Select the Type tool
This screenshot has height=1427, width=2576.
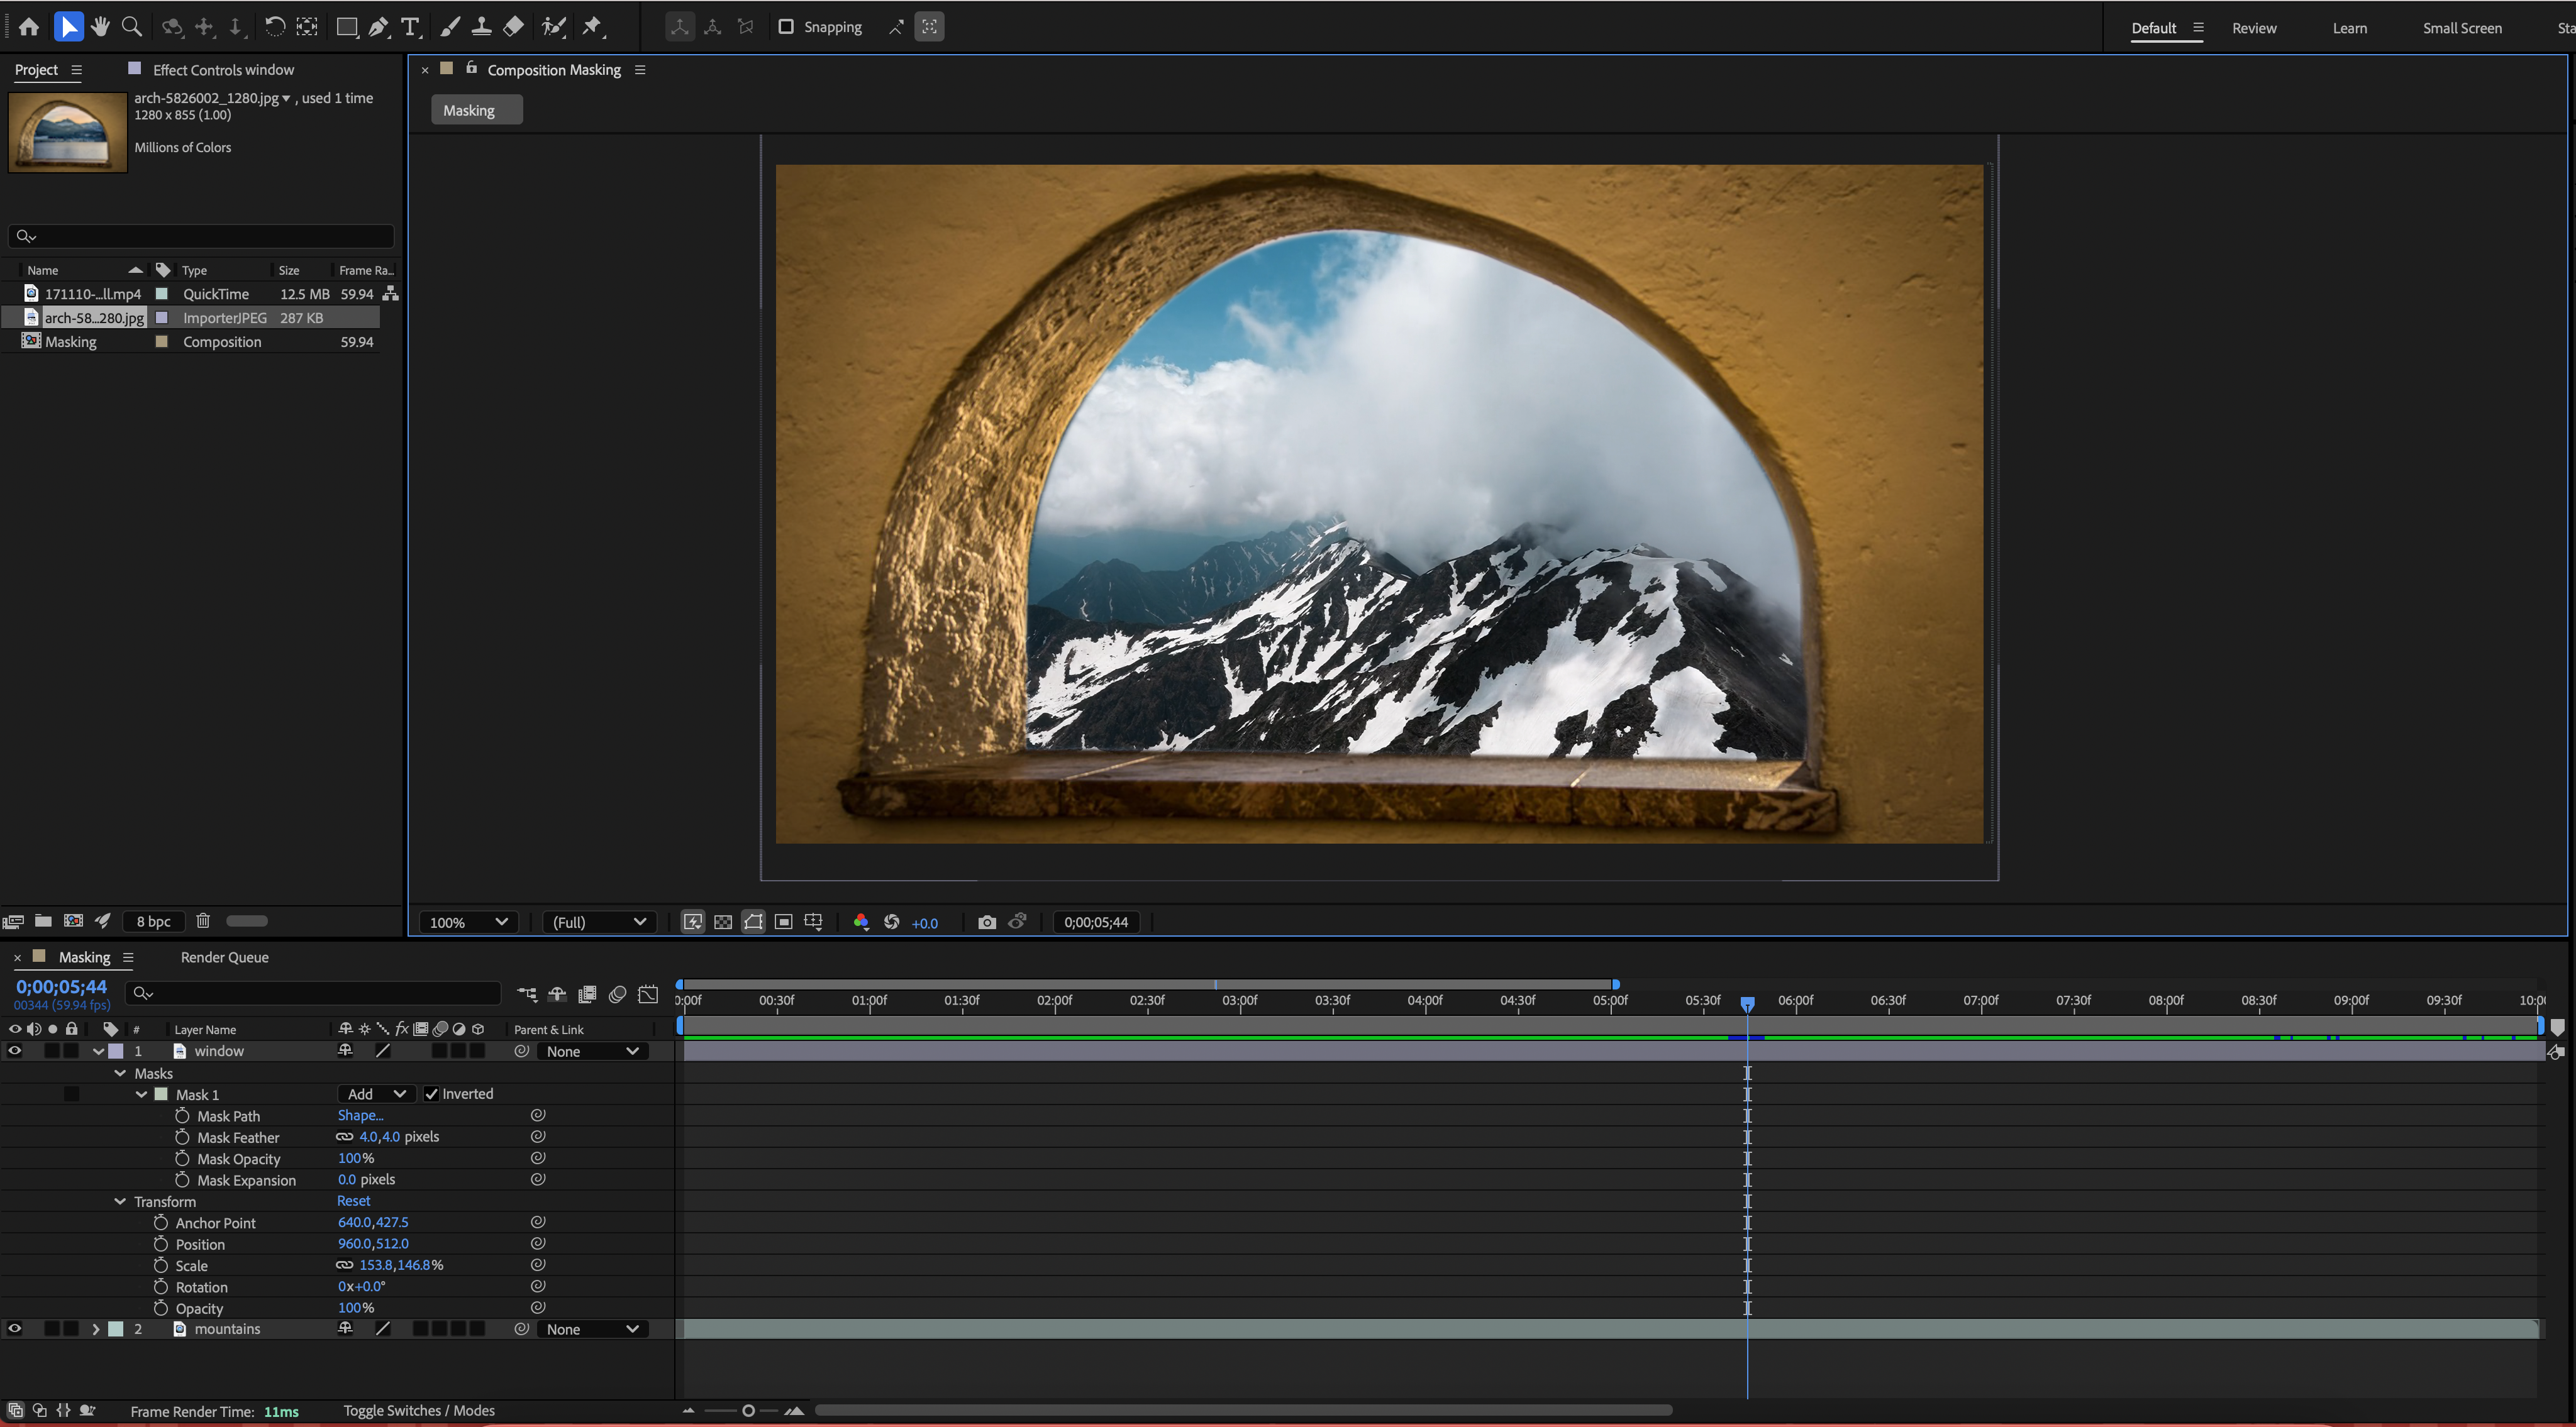tap(410, 27)
